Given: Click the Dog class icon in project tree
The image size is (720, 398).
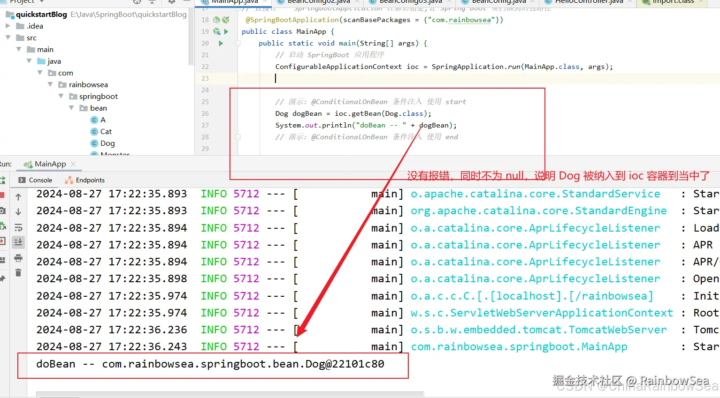Looking at the screenshot, I should coord(94,143).
